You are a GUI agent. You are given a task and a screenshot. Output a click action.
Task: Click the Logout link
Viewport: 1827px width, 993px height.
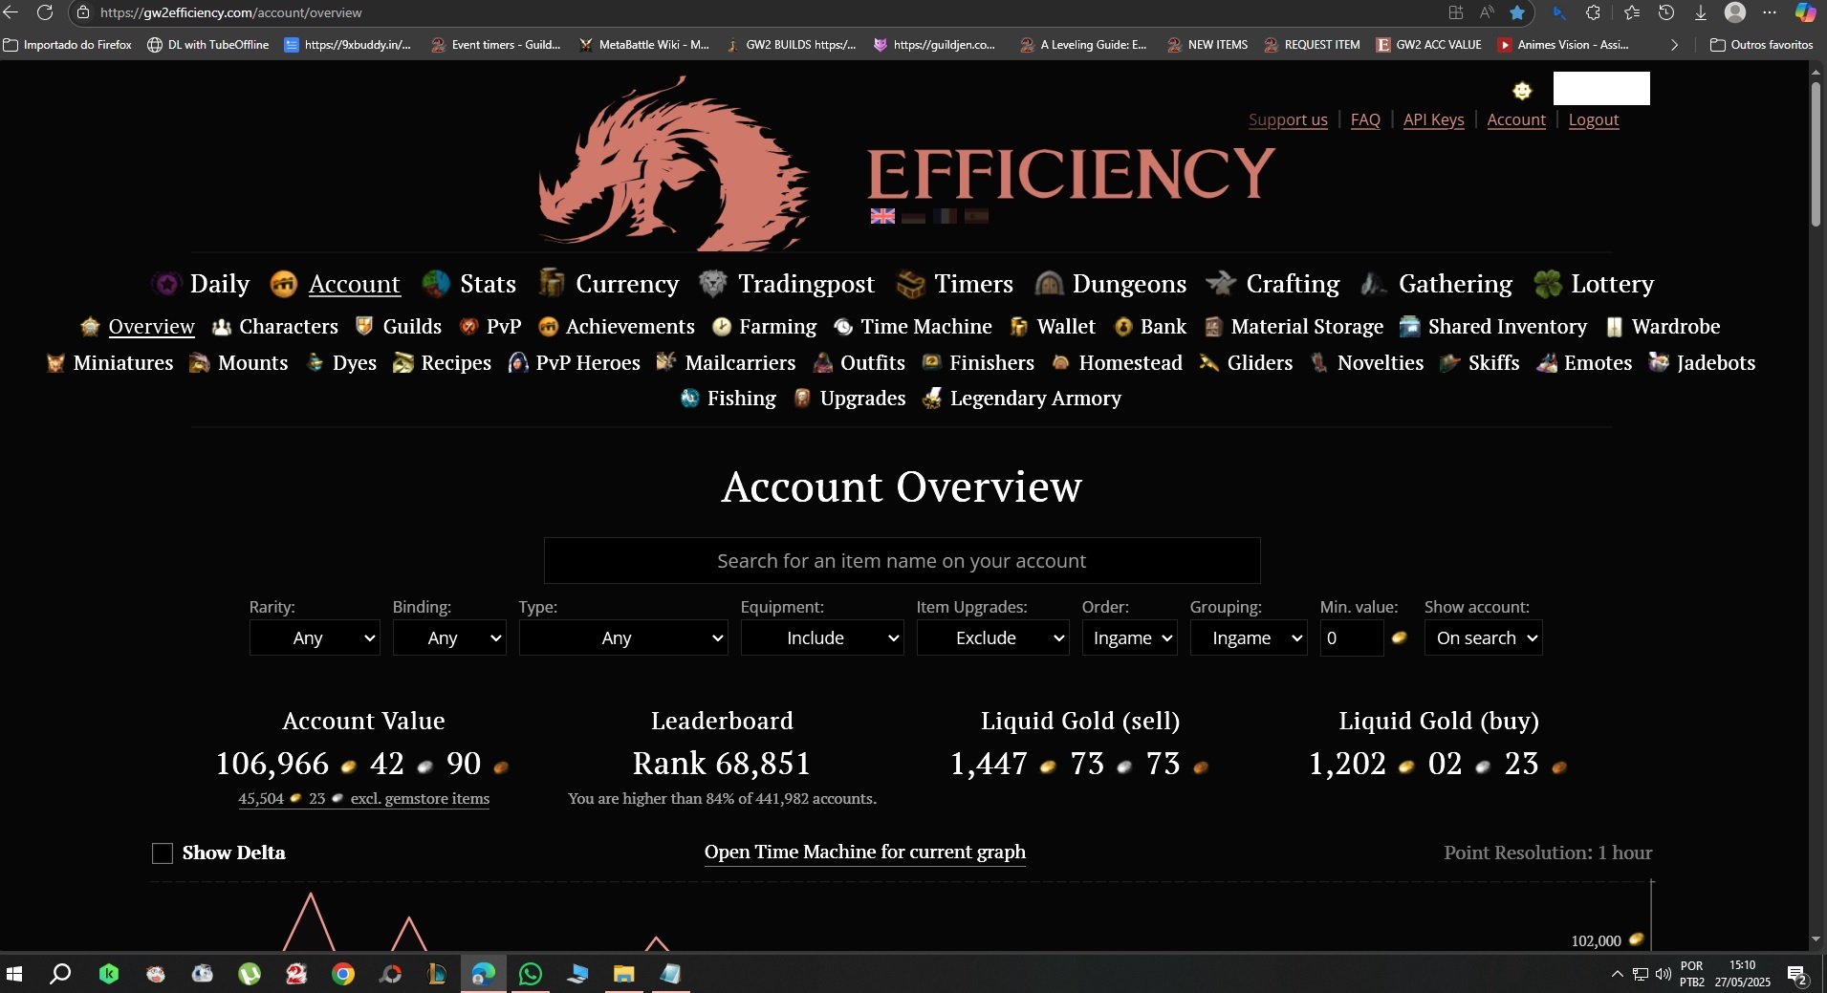click(x=1594, y=119)
